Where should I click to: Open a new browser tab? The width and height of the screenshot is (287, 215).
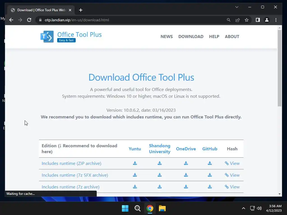pyautogui.click(x=81, y=10)
